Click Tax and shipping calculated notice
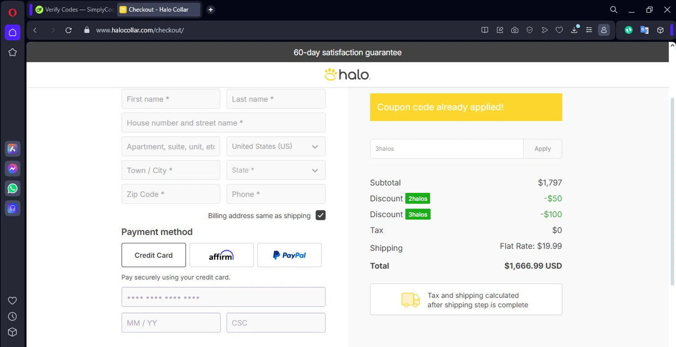Viewport: 676px width, 347px height. point(466,299)
